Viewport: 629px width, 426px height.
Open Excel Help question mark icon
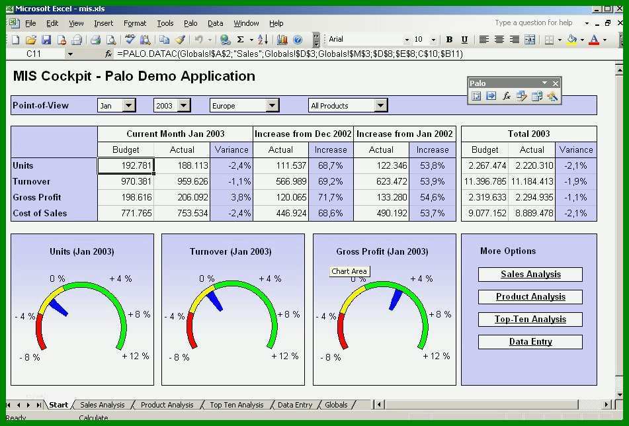298,39
